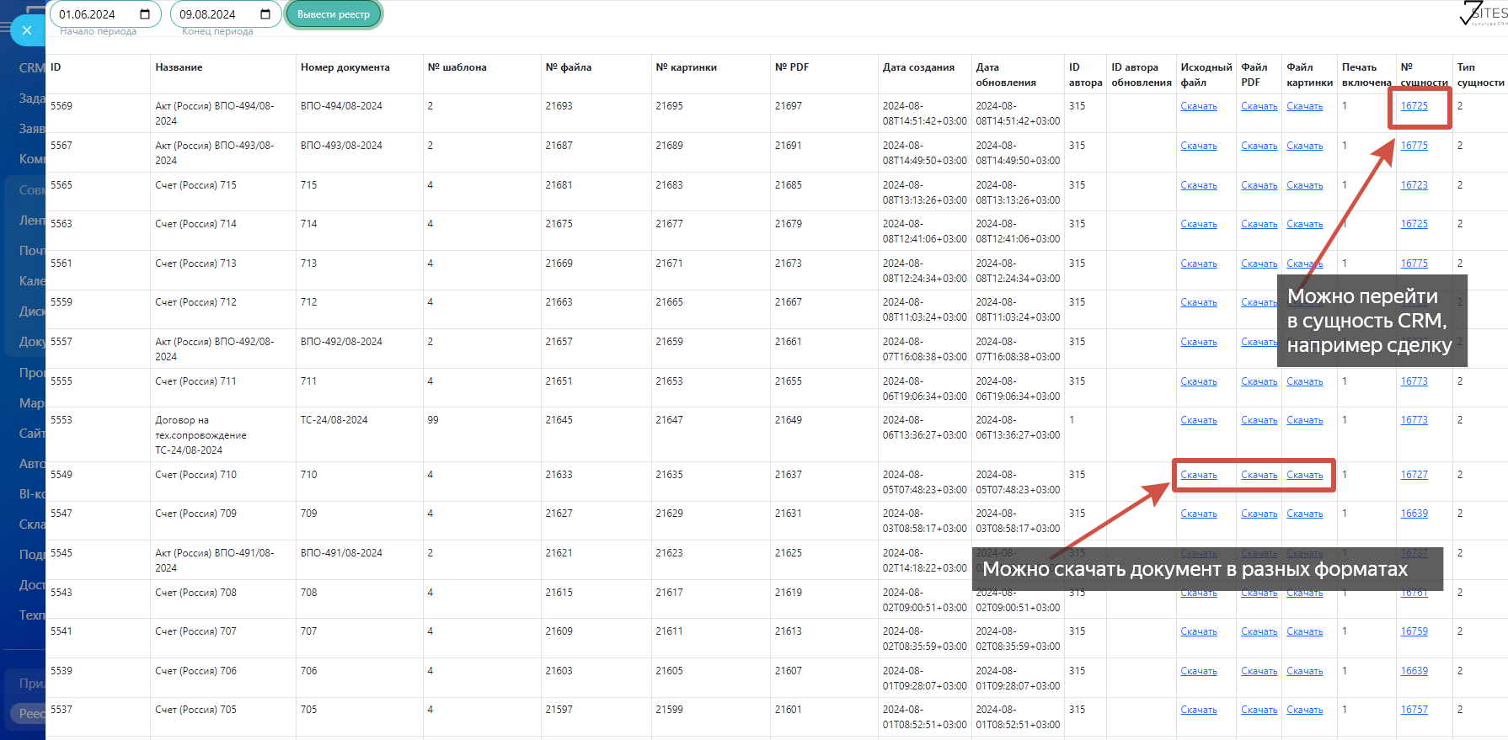Open entity link 16725 in row 5569

click(1414, 106)
